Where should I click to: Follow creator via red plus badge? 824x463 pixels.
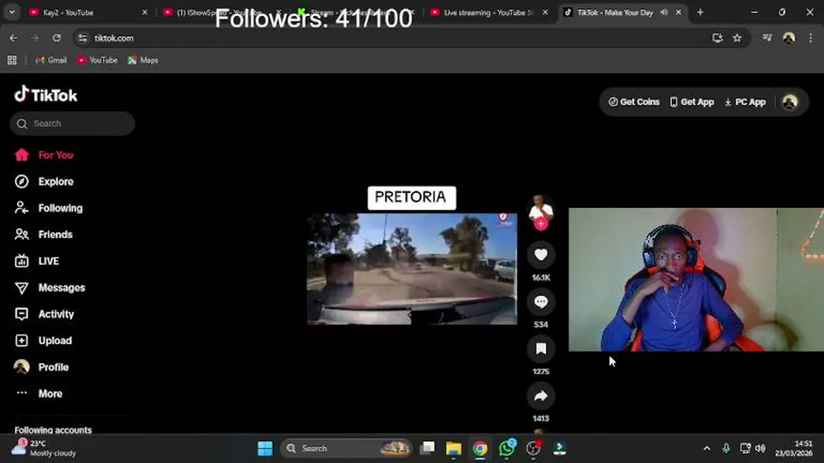[x=541, y=224]
